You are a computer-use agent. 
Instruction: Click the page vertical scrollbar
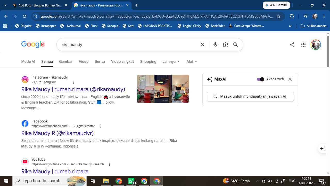click(x=328, y=52)
